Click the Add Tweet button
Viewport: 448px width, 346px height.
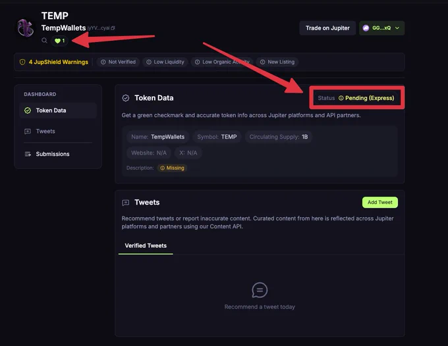(x=380, y=202)
